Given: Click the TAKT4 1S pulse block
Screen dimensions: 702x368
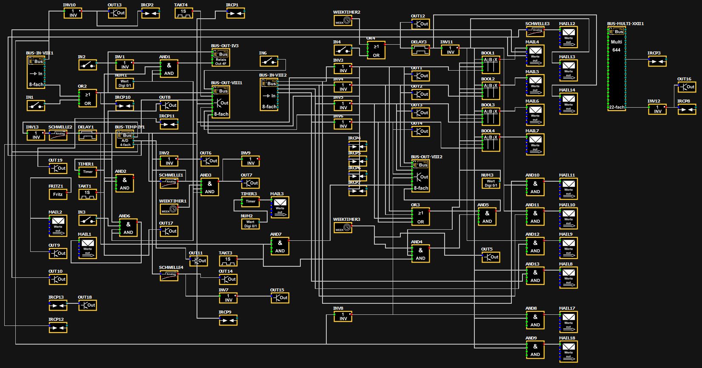Looking at the screenshot, I should [183, 13].
